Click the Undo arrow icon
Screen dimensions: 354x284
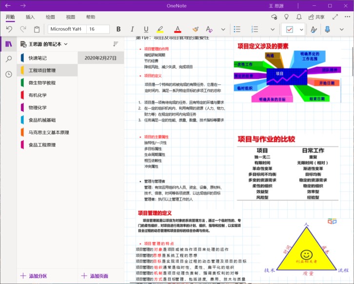[9, 29]
